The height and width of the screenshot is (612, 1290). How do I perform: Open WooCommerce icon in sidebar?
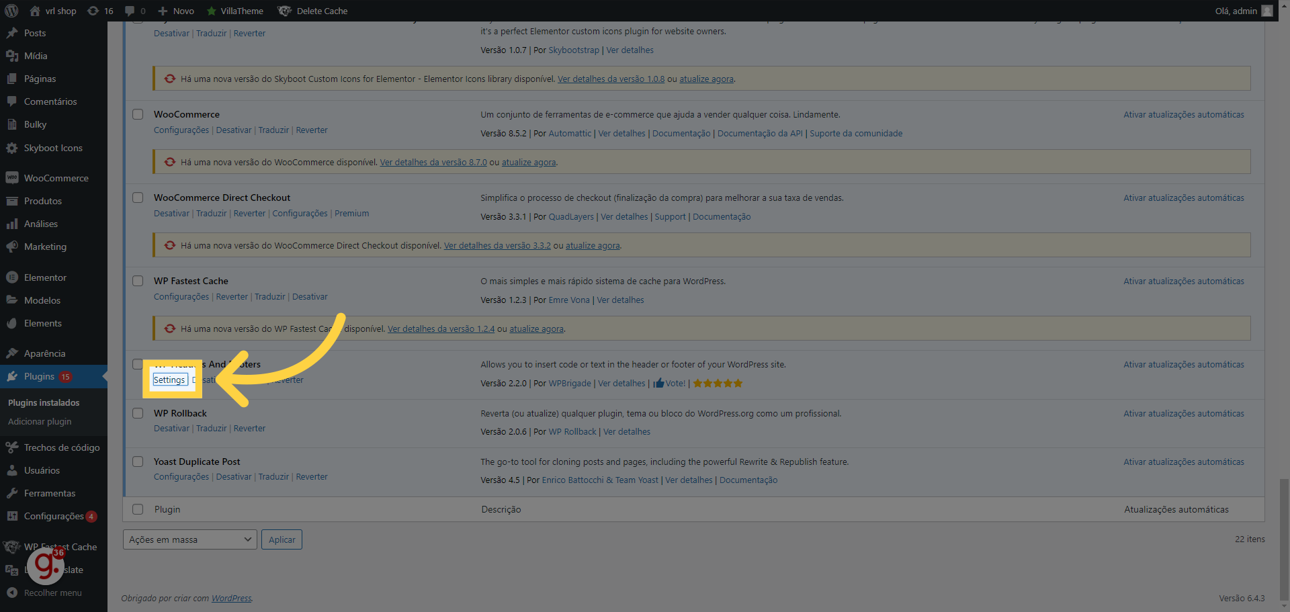pyautogui.click(x=12, y=178)
